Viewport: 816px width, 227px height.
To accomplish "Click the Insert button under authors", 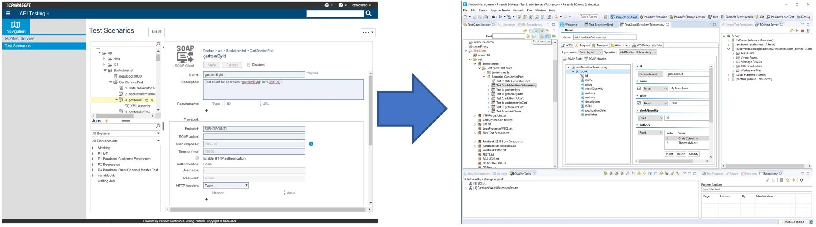I will [669, 154].
